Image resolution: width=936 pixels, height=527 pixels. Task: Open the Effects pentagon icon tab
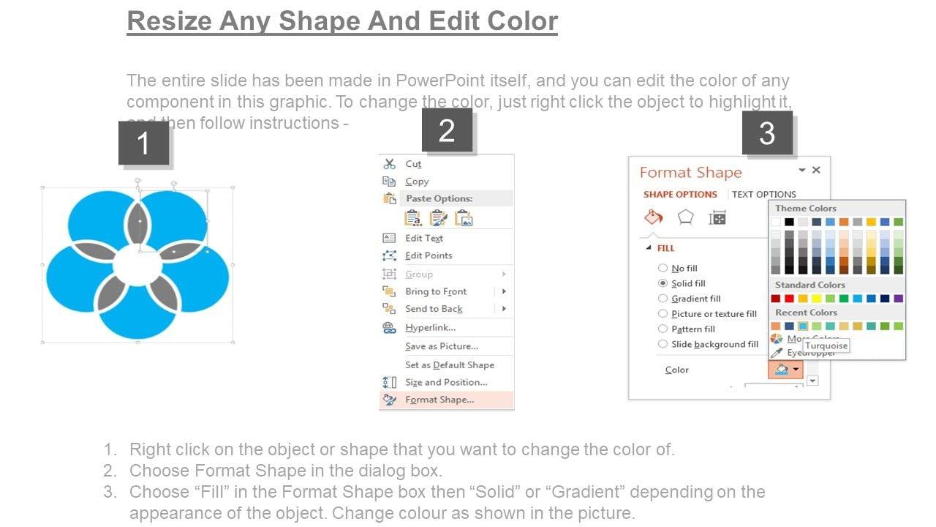[x=685, y=217]
